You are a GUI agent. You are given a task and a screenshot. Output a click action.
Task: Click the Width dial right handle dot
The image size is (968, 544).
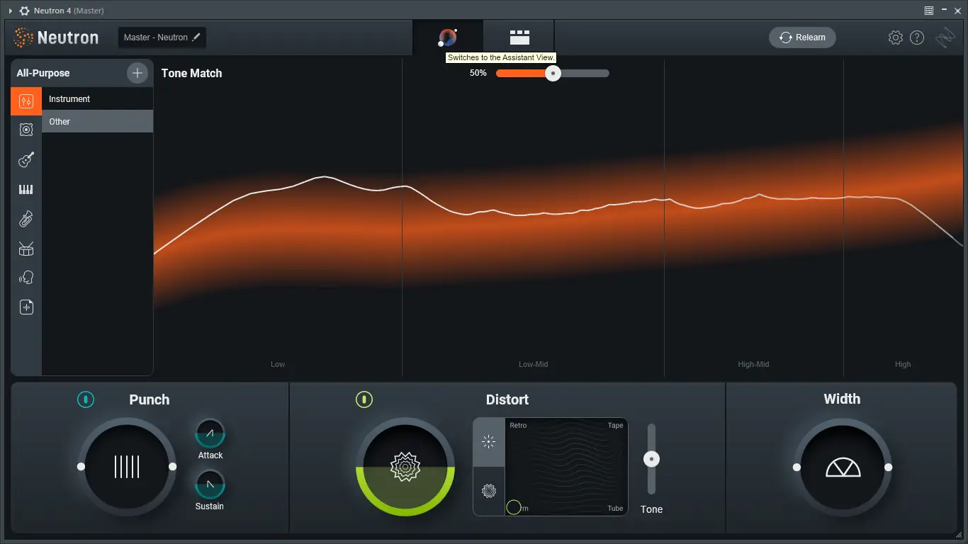(x=888, y=467)
